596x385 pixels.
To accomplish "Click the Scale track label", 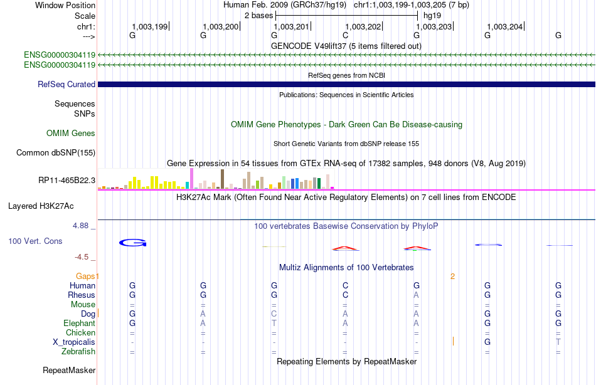I will pos(85,16).
